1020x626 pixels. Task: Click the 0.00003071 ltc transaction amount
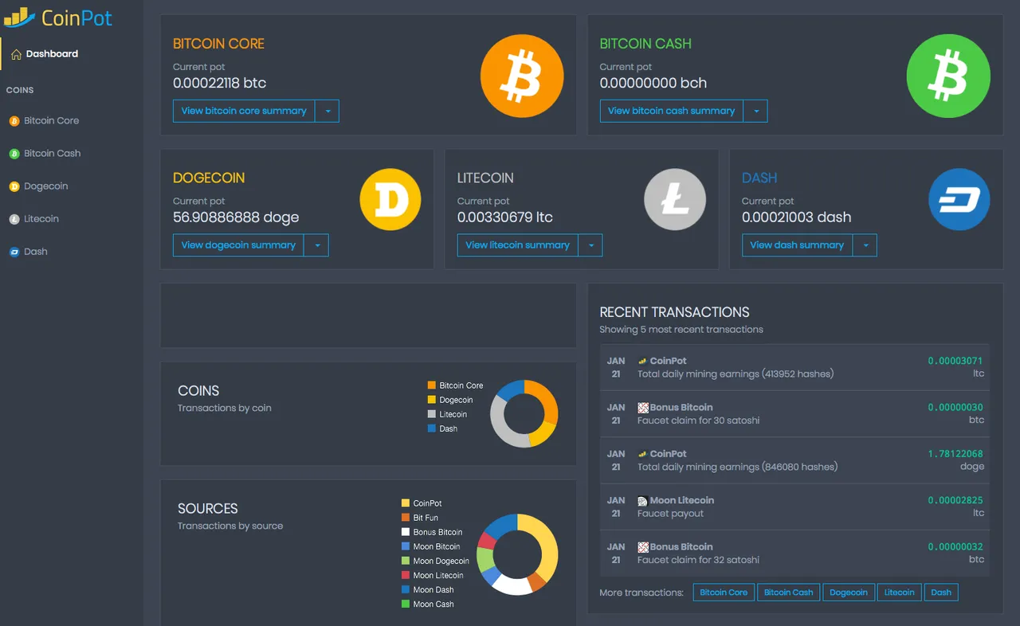955,361
